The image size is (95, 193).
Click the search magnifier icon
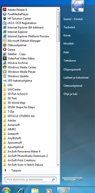(53, 180)
